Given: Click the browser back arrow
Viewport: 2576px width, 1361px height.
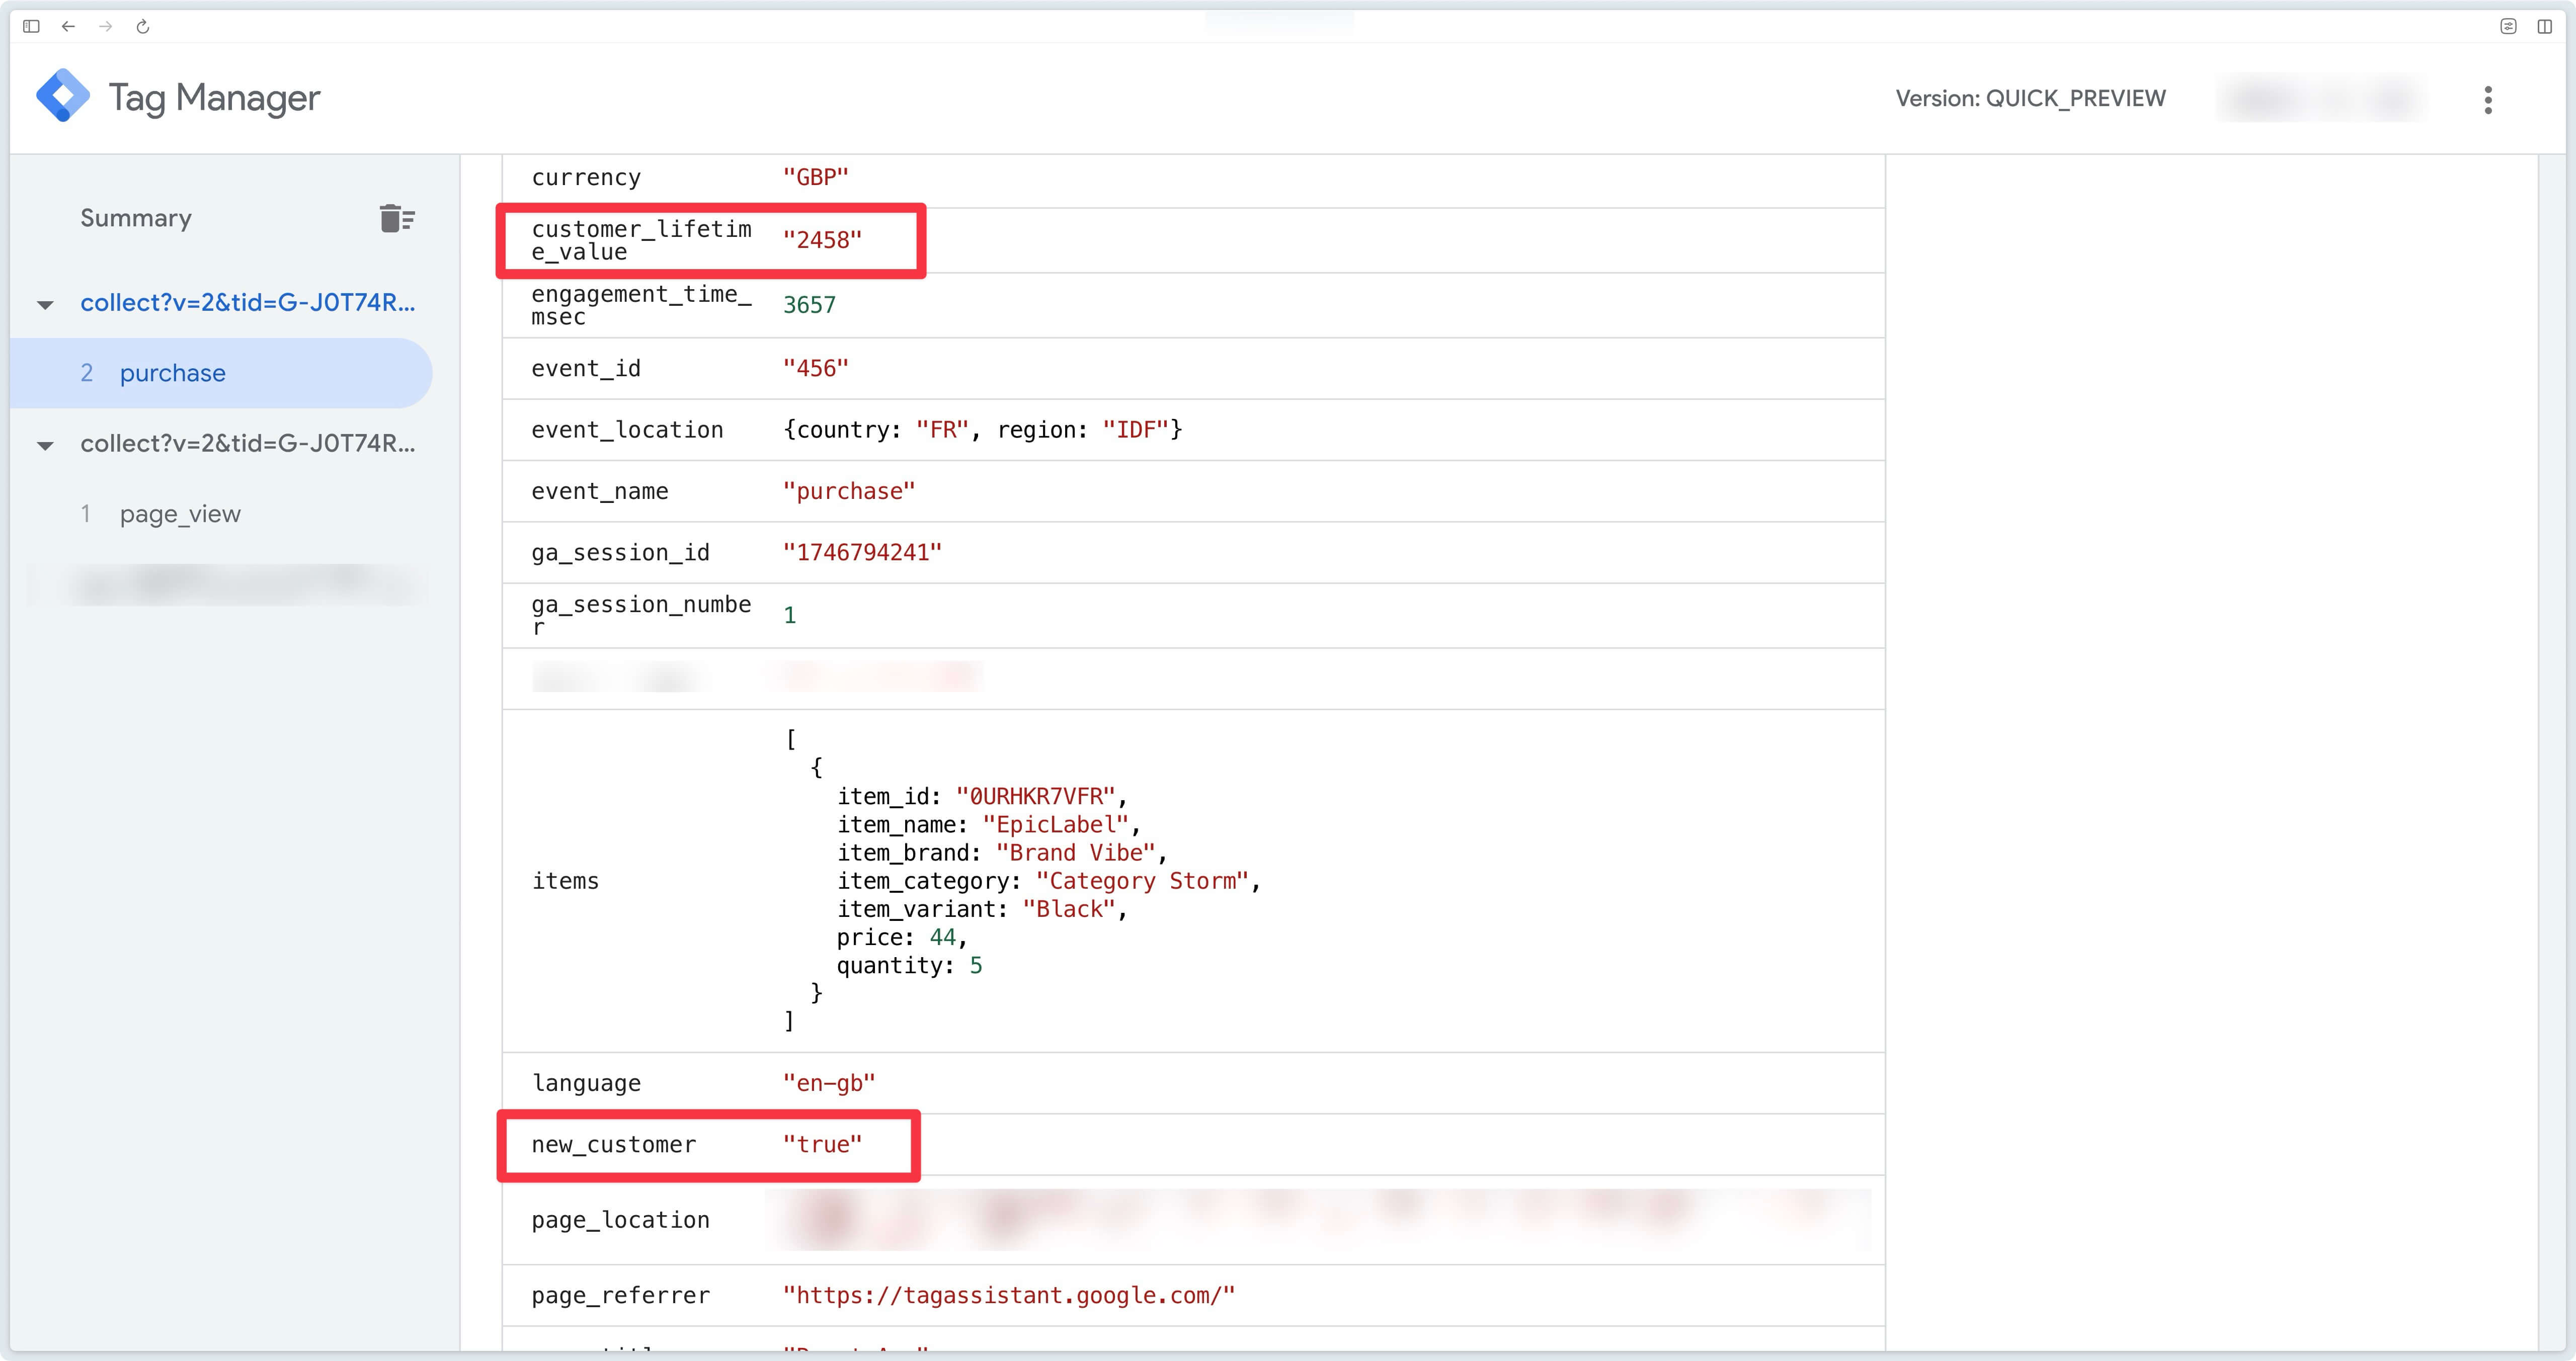Looking at the screenshot, I should 68,26.
